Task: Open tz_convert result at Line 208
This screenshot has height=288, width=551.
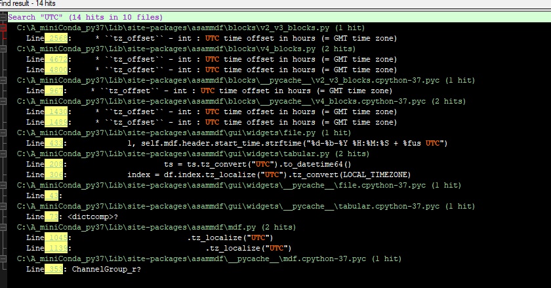Action: coord(189,164)
